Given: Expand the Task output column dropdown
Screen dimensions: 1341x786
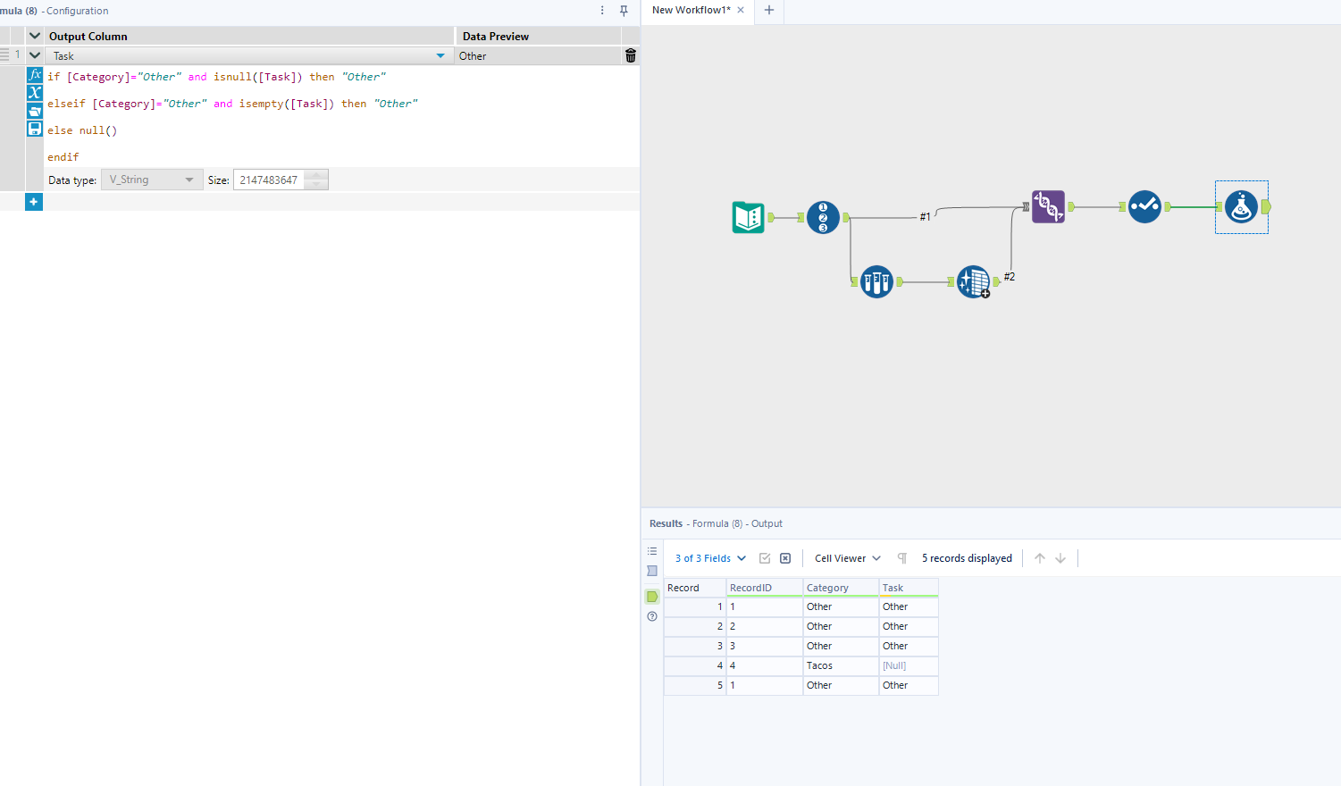Looking at the screenshot, I should click(439, 55).
